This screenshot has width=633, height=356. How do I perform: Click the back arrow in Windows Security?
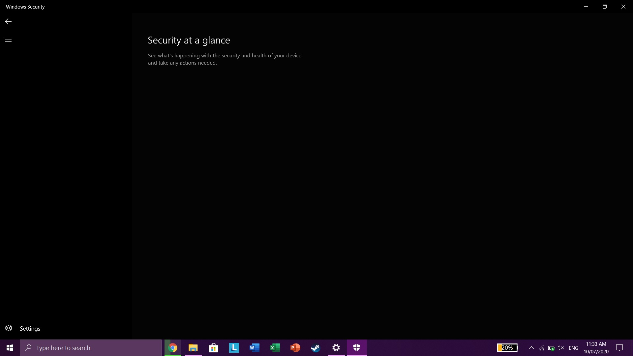[8, 21]
